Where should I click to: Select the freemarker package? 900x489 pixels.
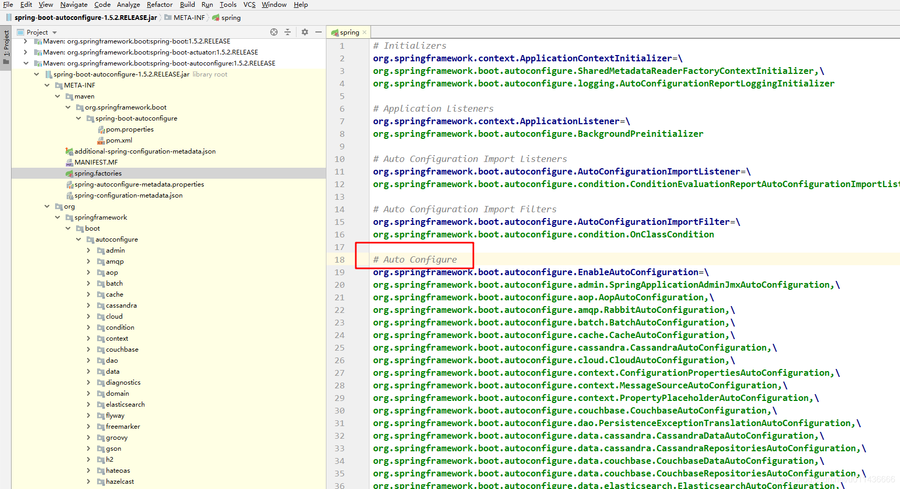point(123,427)
